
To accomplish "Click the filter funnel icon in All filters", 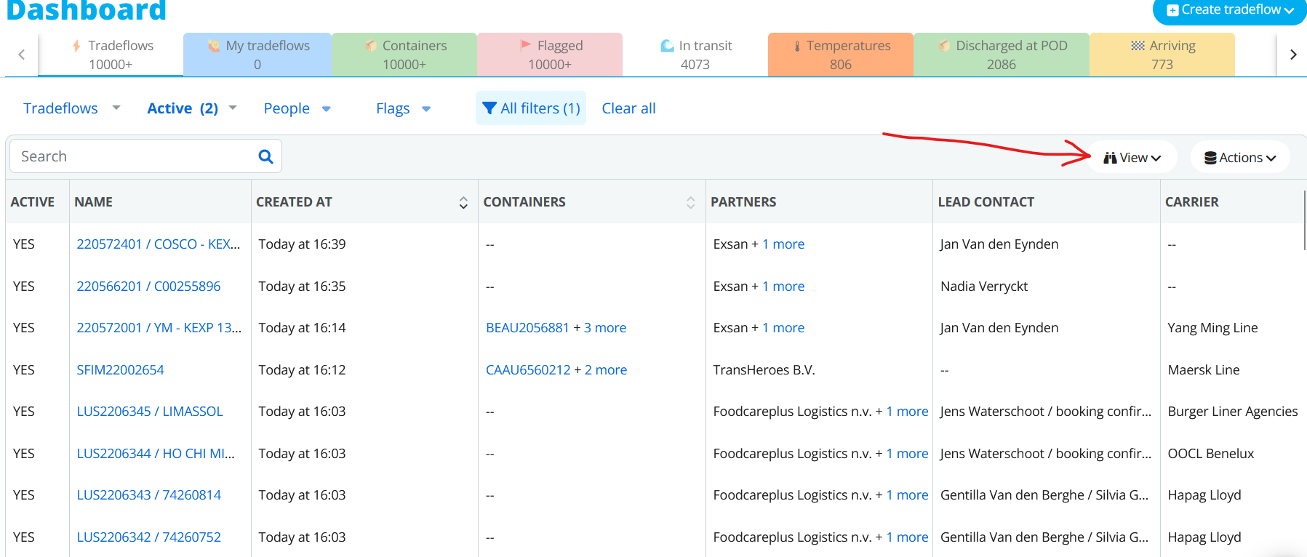I will (490, 108).
